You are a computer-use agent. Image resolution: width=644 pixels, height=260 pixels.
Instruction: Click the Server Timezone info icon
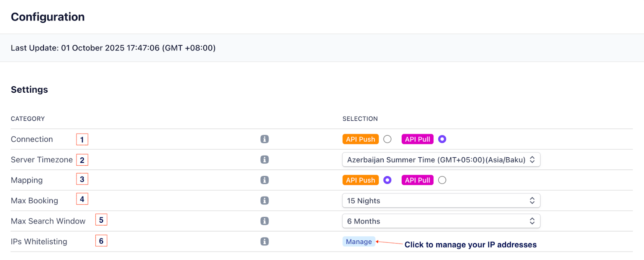(264, 160)
